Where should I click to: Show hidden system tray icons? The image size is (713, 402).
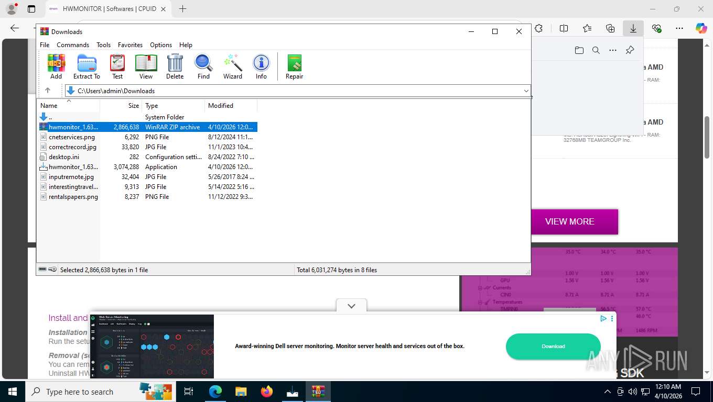coord(608,392)
